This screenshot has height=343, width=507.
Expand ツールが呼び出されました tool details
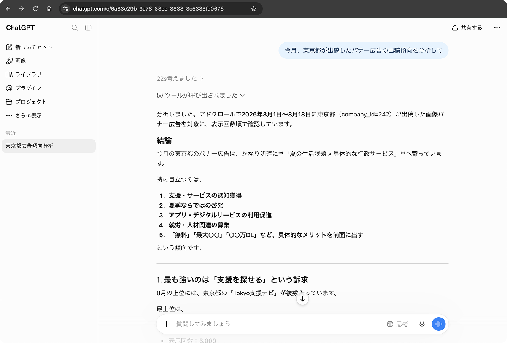coord(201,95)
